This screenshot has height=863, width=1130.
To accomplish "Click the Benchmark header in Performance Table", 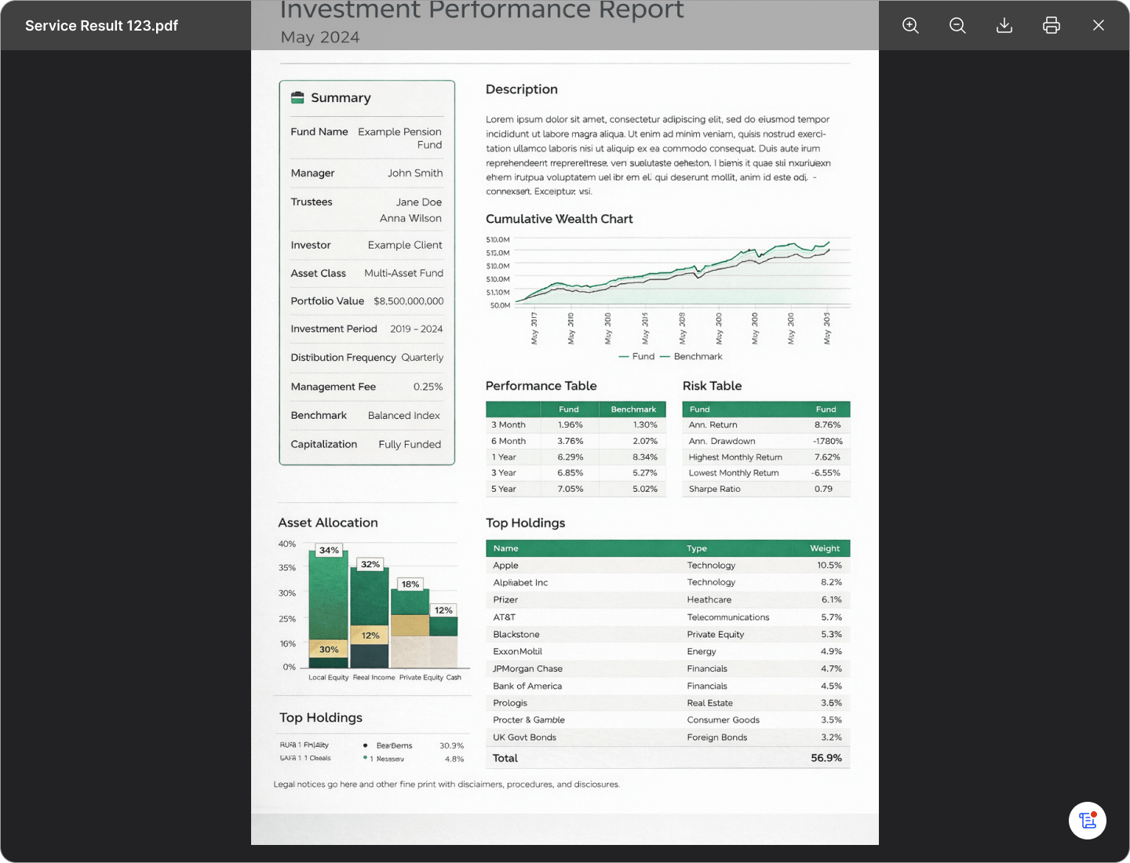I will (633, 410).
